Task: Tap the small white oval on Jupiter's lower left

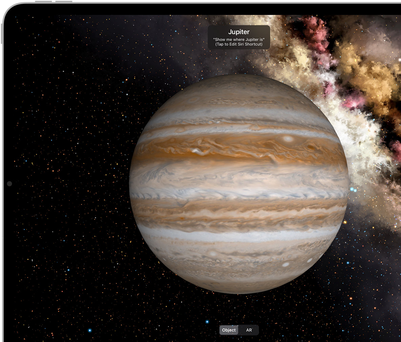Action: click(213, 253)
